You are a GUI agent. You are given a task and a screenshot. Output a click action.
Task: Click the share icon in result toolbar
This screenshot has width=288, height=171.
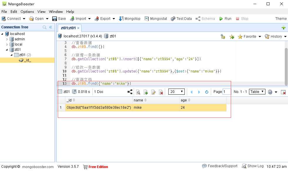[x=130, y=92]
